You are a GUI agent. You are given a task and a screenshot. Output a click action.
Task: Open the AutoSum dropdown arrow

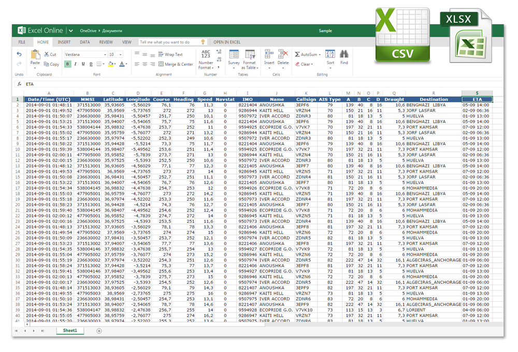[x=320, y=55]
